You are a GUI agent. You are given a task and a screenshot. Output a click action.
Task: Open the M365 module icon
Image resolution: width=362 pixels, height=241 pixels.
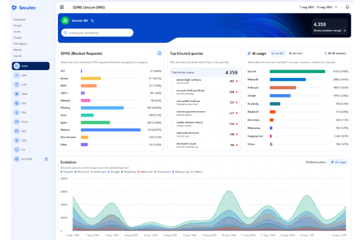tap(17, 122)
